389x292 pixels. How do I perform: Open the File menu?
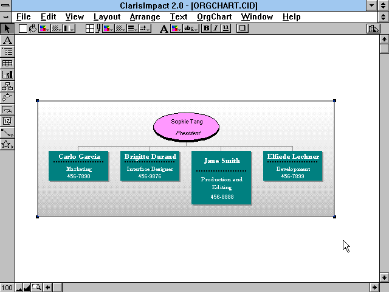click(23, 17)
